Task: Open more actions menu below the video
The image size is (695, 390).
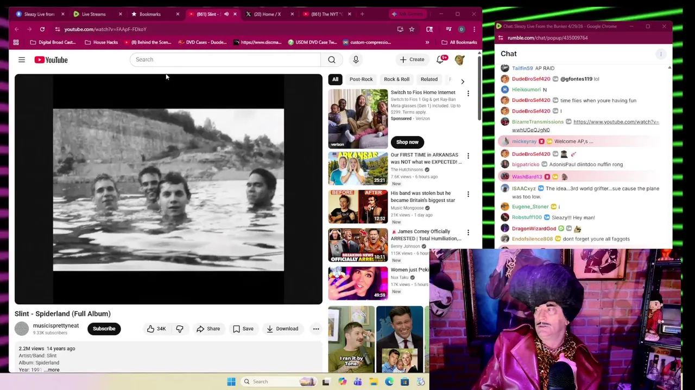Action: 316,329
